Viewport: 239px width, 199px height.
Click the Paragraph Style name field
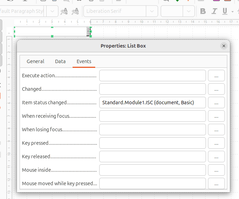[22, 11]
